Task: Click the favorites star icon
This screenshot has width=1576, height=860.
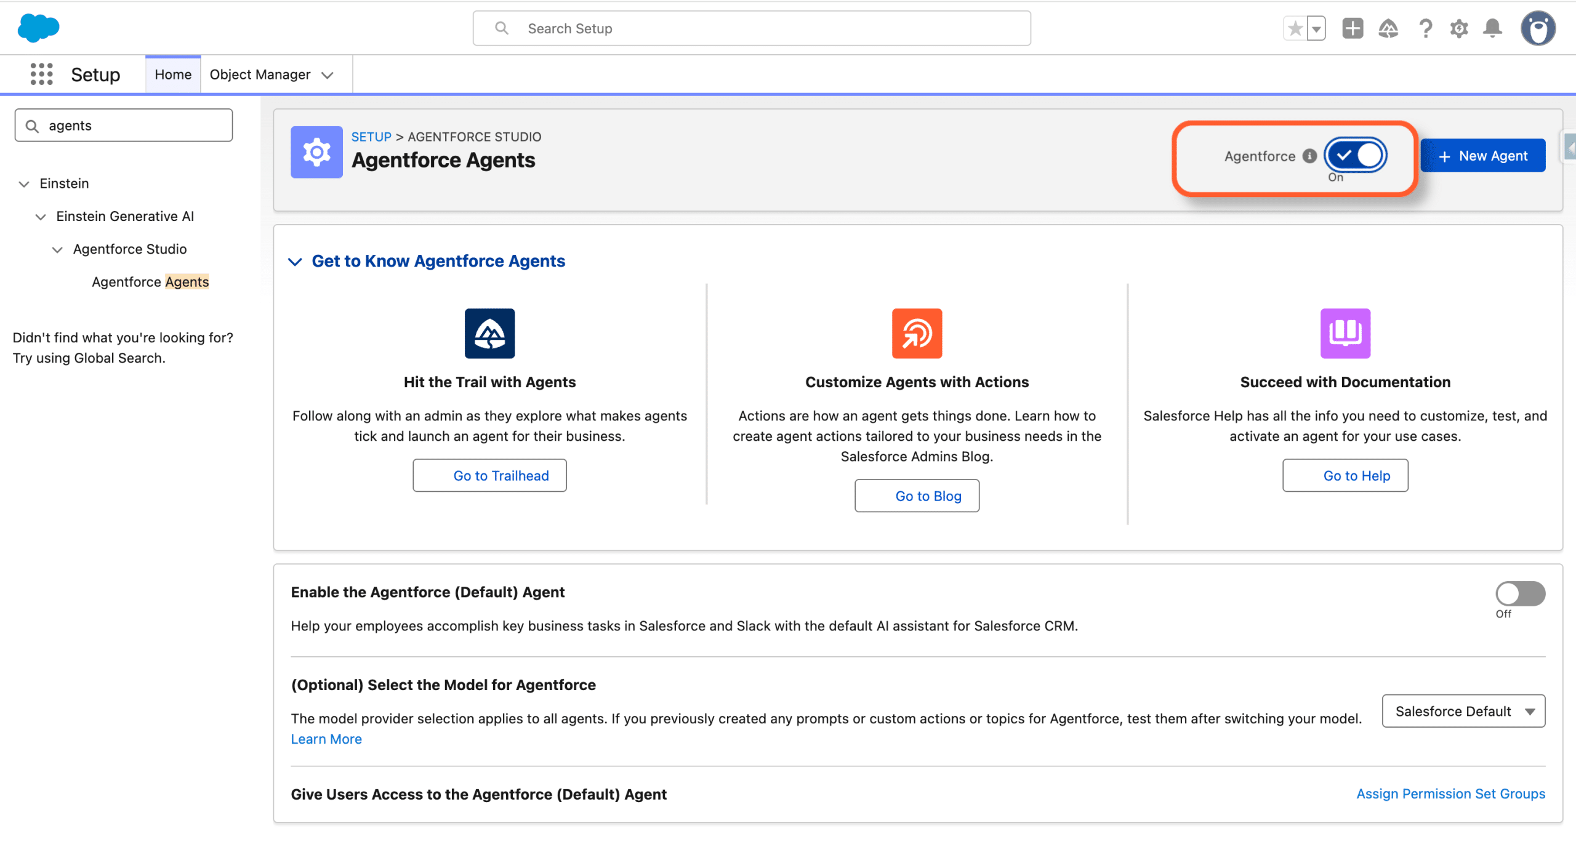Action: (1295, 28)
